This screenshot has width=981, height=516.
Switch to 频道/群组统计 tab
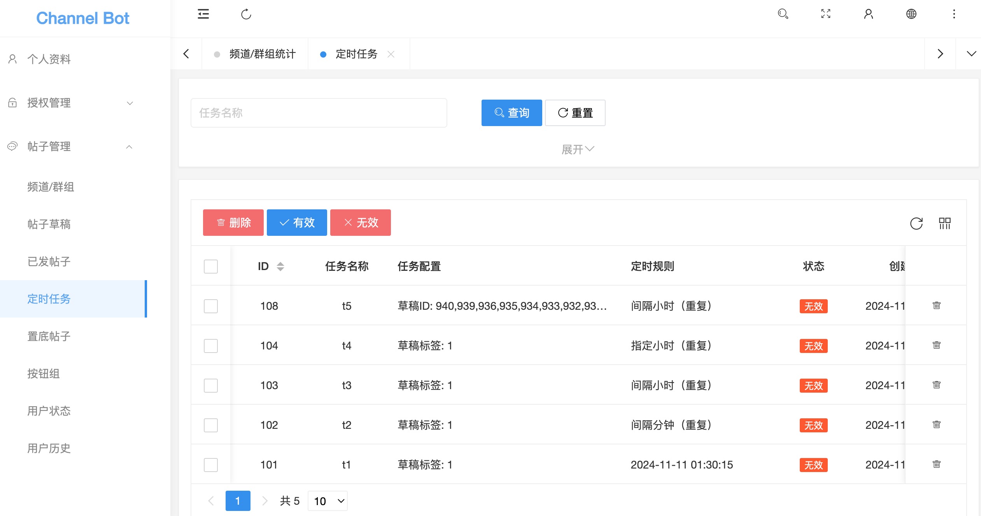pyautogui.click(x=255, y=54)
